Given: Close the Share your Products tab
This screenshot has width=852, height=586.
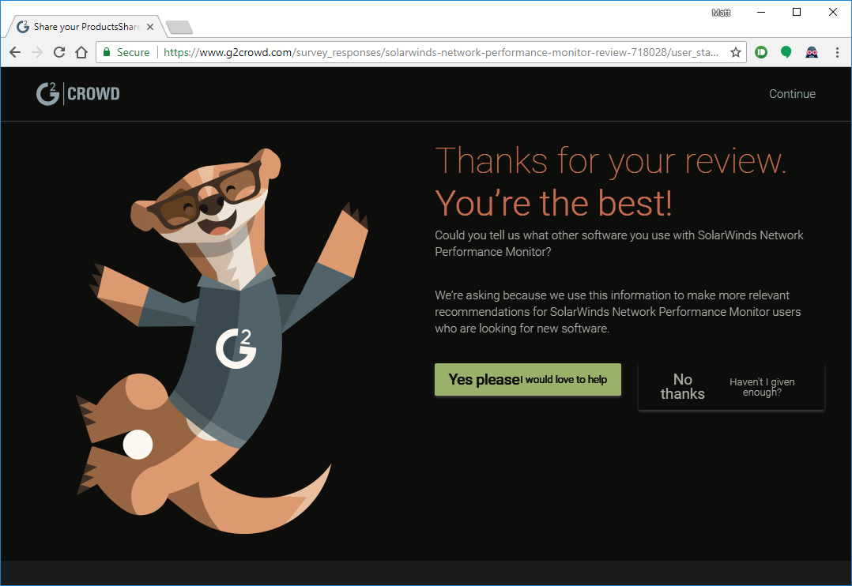Looking at the screenshot, I should coord(150,27).
